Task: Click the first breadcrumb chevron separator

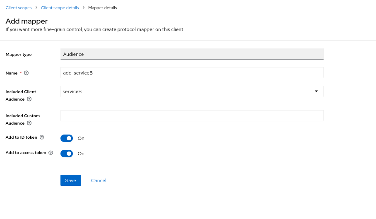Action: coord(36,7)
